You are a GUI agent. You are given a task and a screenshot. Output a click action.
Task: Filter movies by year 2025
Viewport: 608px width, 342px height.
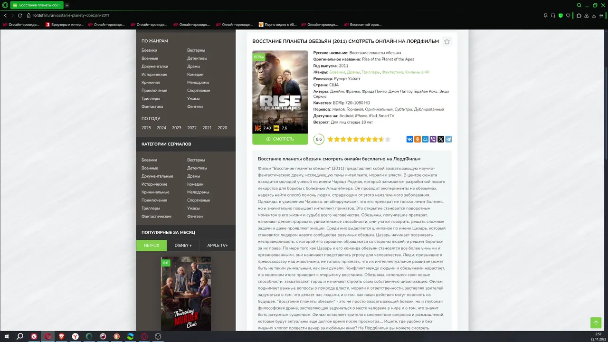tap(146, 128)
